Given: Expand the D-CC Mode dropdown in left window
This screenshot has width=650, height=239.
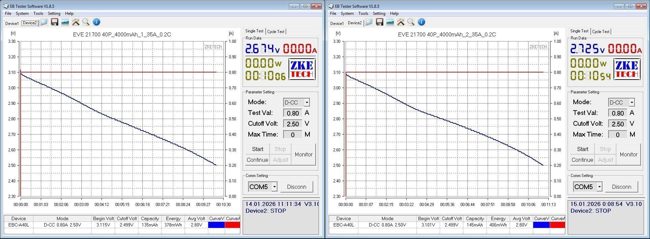Looking at the screenshot, I should pyautogui.click(x=306, y=102).
